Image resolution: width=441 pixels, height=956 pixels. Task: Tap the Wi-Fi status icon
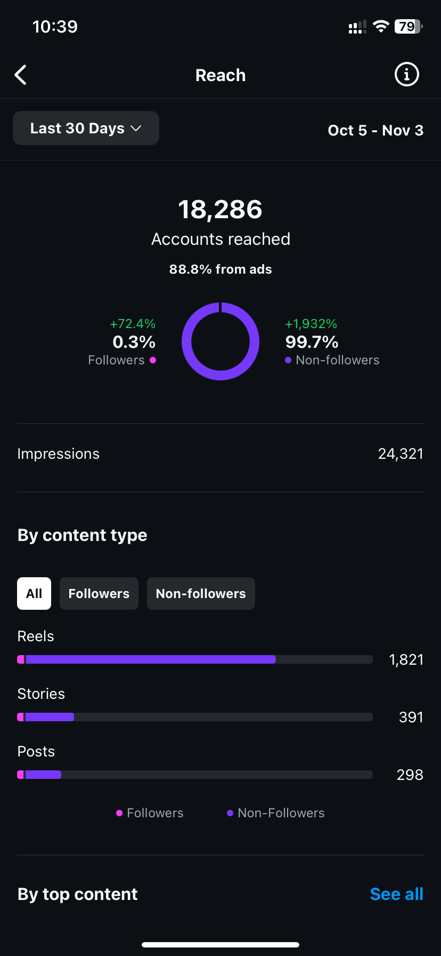tap(381, 27)
